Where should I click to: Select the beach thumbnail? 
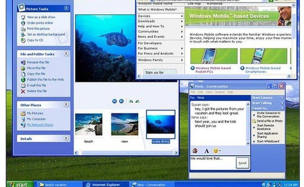pyautogui.click(x=88, y=125)
